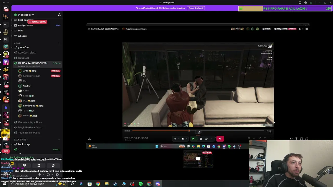Join the Yayın Bekleme Odası voice channel
333x187 pixels.
pyautogui.click(x=29, y=133)
